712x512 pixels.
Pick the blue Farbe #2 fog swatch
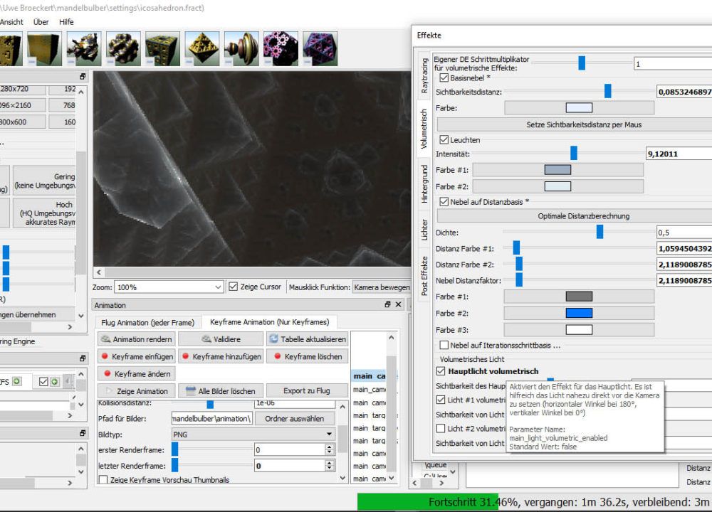coord(579,313)
